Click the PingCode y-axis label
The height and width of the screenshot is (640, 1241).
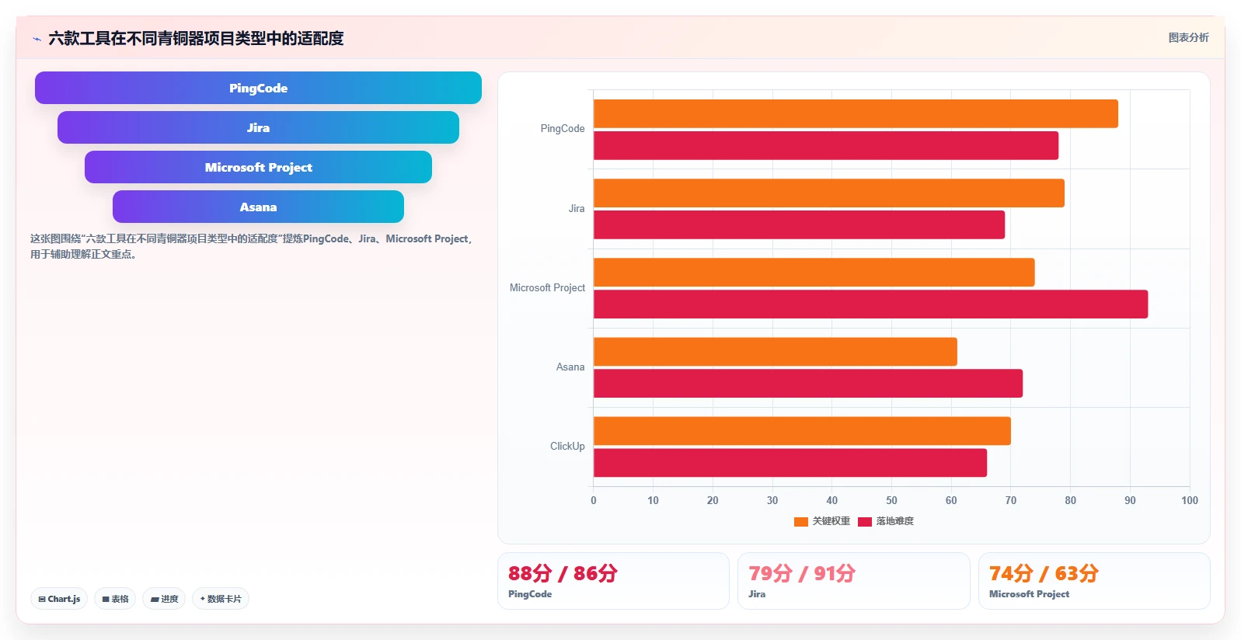click(563, 129)
